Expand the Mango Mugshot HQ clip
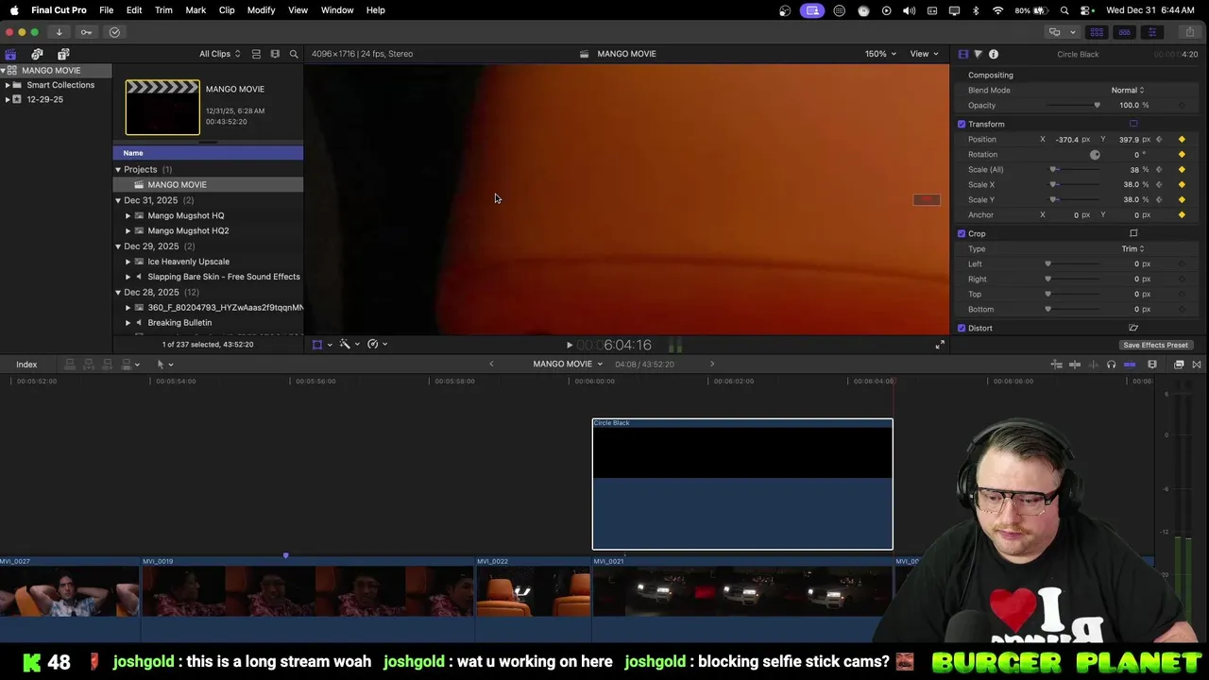 tap(128, 215)
